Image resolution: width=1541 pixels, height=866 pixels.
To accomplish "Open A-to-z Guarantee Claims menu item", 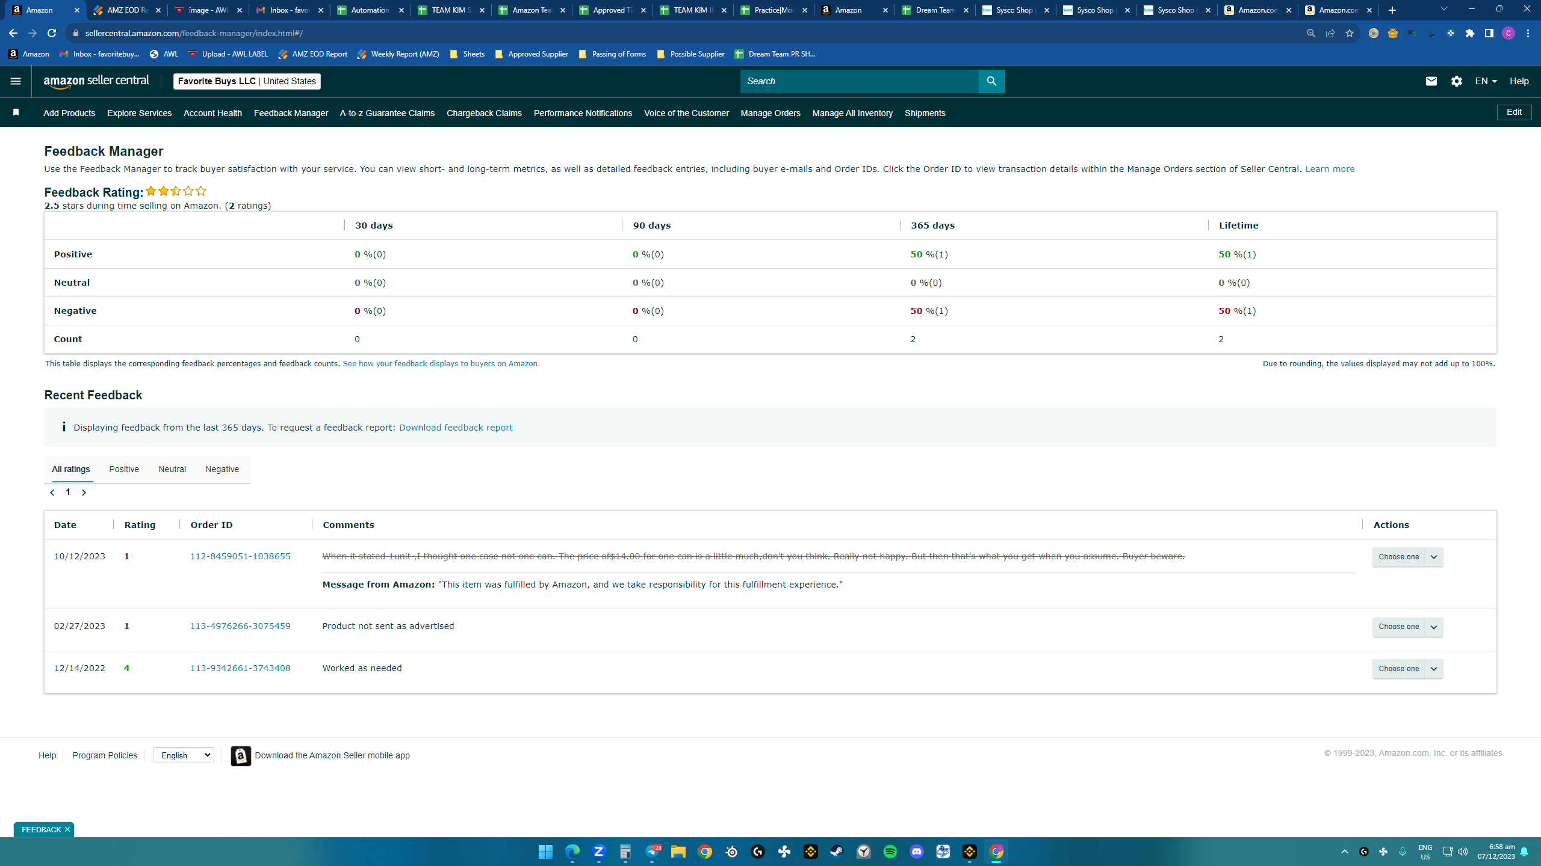I will click(x=387, y=113).
